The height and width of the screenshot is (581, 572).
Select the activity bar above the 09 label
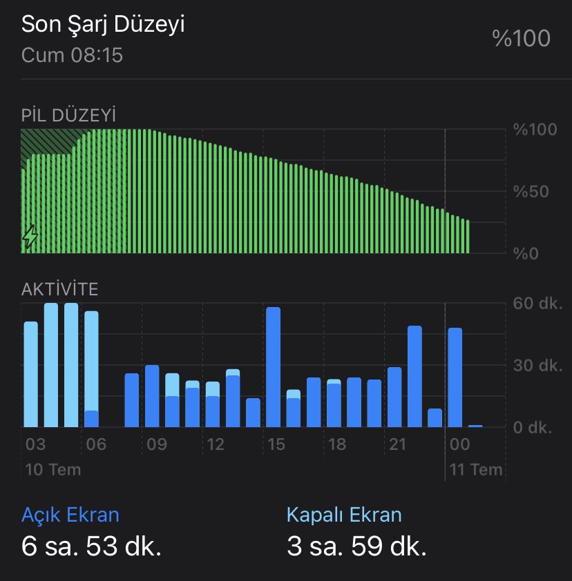coord(152,396)
